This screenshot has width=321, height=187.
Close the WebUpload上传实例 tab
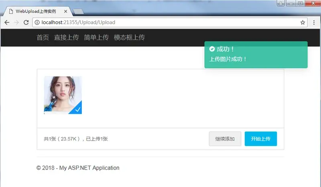pyautogui.click(x=65, y=12)
